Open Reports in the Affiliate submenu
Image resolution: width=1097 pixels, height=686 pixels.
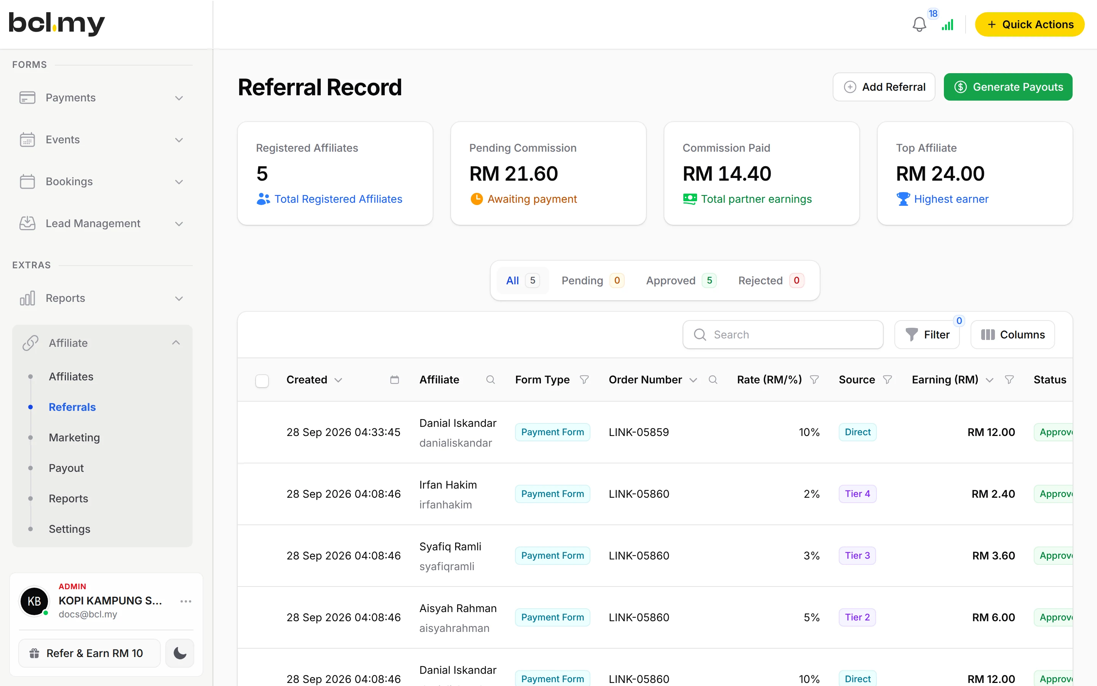(x=69, y=498)
